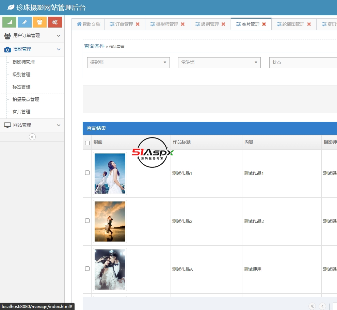The width and height of the screenshot is (337, 310).
Task: Open the 摄影师 dropdown filter
Action: pyautogui.click(x=128, y=63)
